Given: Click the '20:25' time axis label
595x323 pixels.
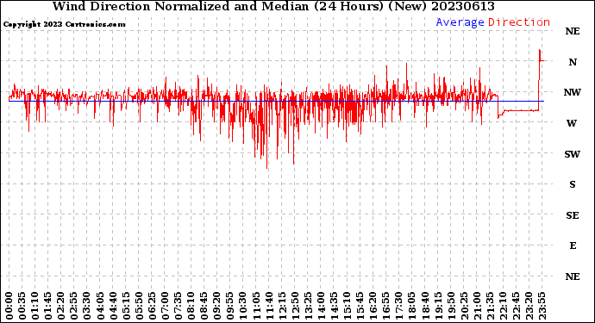Looking at the screenshot, I should (x=464, y=306).
